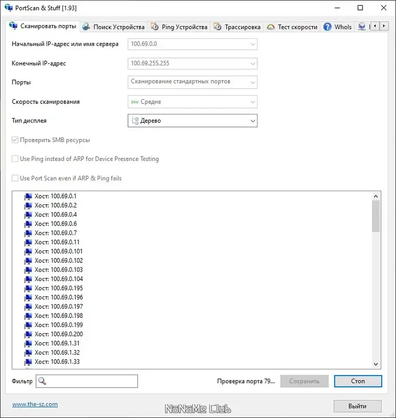
Task: Open the www.the-sz.com link
Action: pos(35,404)
